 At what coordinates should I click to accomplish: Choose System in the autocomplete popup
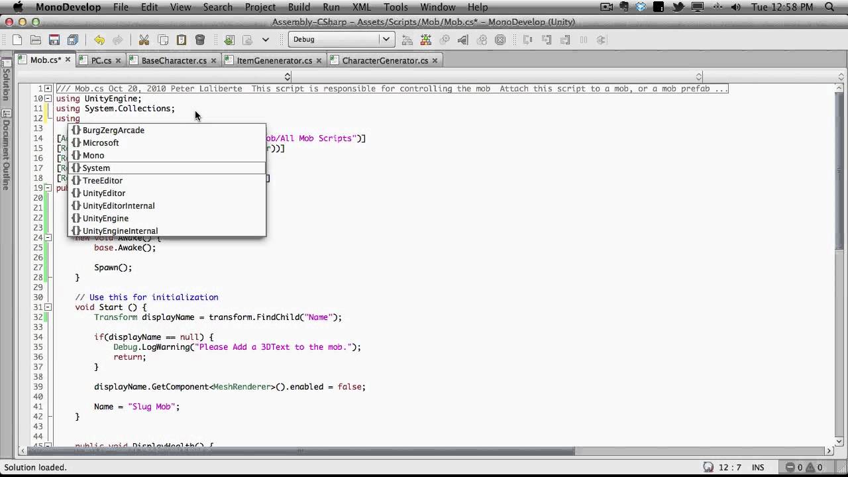click(x=167, y=168)
